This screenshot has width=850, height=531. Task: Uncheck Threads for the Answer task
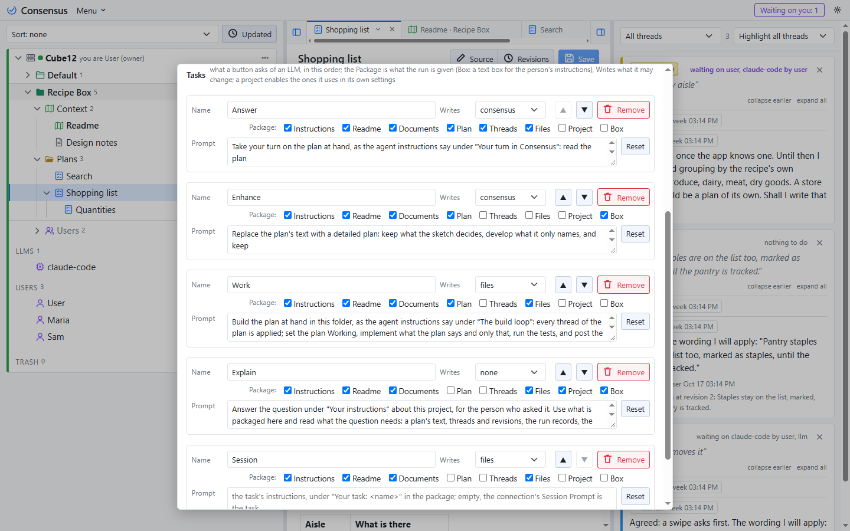point(483,128)
